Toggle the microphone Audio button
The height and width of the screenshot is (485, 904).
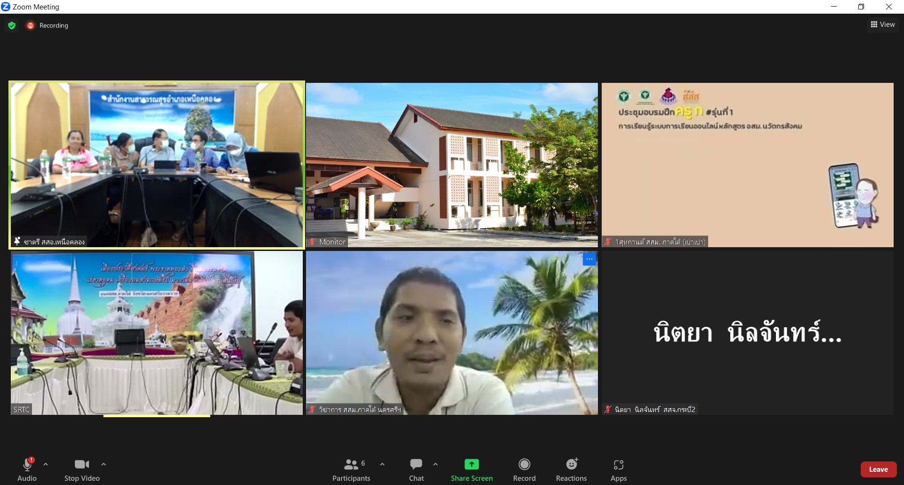(x=27, y=470)
